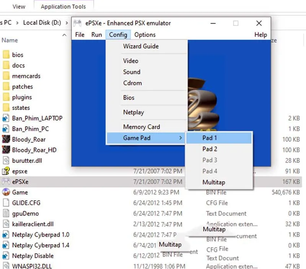The image size is (306, 269).
Task: Select Pad 2 in Game Pad submenu
Action: coord(219,149)
